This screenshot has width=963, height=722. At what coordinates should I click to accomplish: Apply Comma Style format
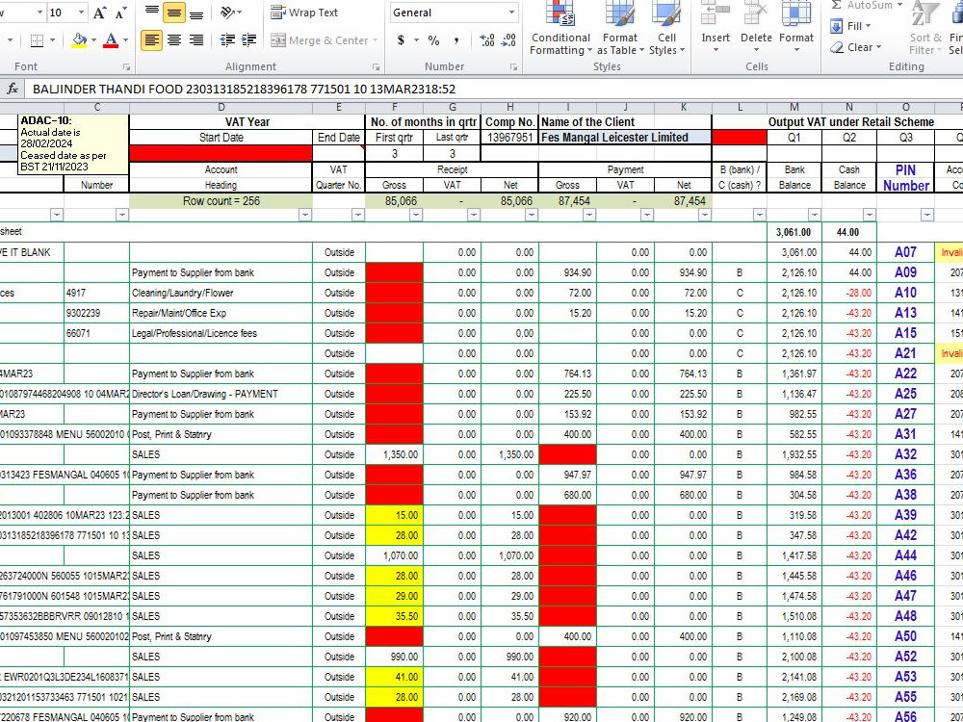tap(456, 40)
